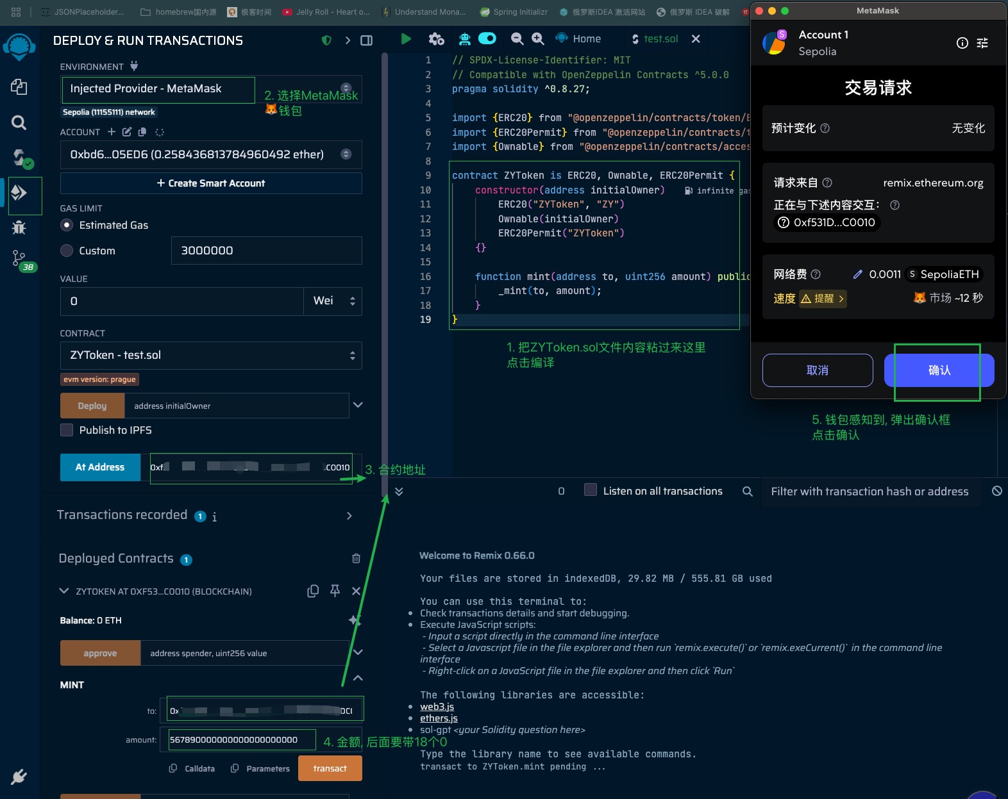The width and height of the screenshot is (1008, 799).
Task: Copy the account address icon
Action: [x=142, y=132]
